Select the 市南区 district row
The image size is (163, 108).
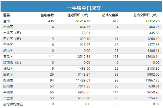[81, 27]
